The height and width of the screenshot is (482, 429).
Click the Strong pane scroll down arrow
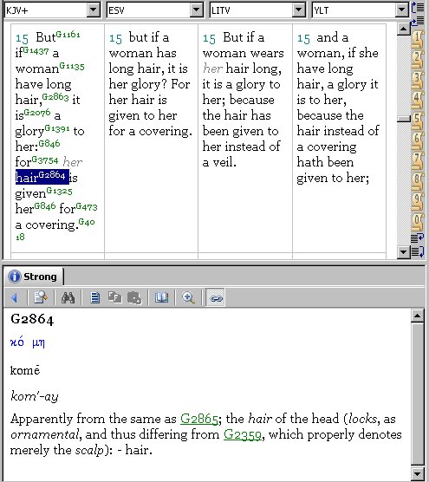click(x=418, y=473)
